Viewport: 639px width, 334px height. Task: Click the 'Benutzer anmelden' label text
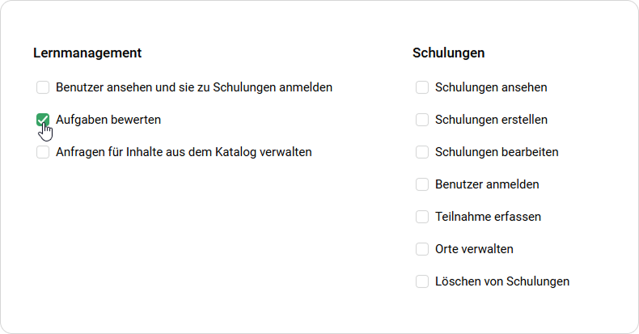tap(487, 184)
